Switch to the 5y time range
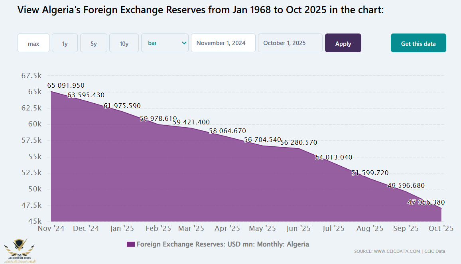461x264 pixels. point(94,43)
